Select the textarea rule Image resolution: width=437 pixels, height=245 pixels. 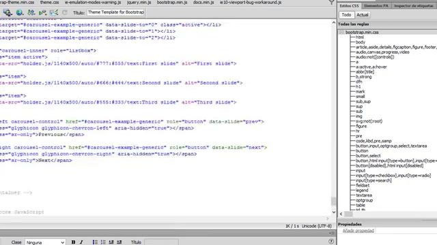(x=364, y=195)
